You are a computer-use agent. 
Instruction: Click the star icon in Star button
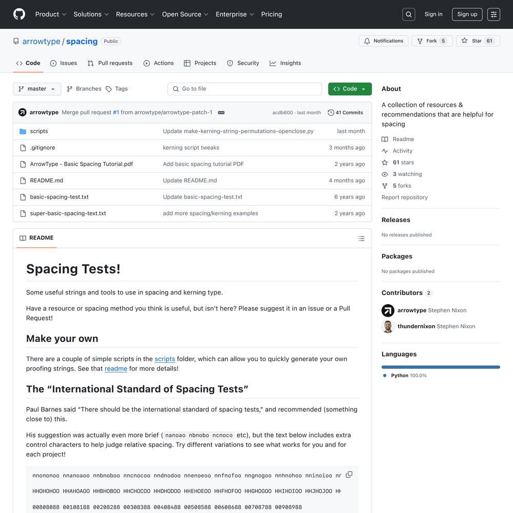click(x=465, y=41)
